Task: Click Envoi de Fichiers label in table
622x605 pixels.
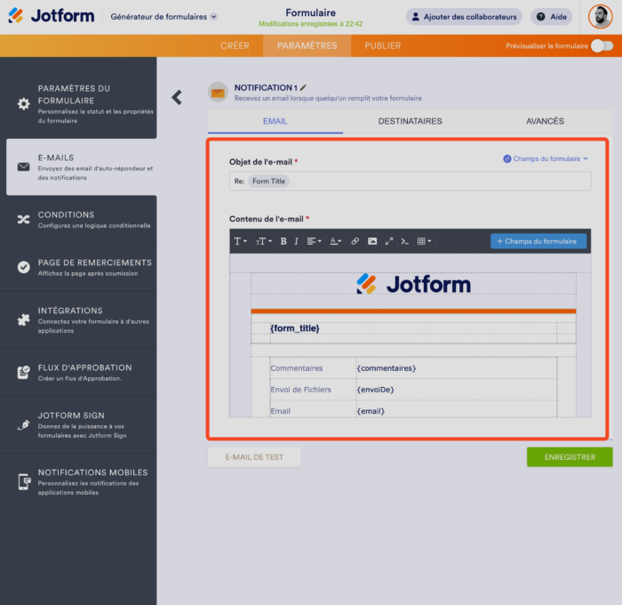Action: click(300, 390)
